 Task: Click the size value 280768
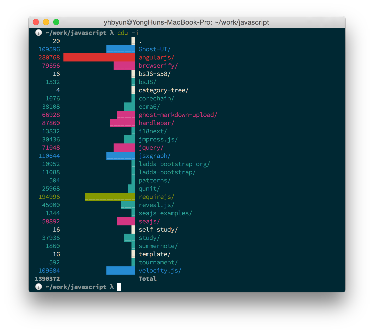pos(49,57)
